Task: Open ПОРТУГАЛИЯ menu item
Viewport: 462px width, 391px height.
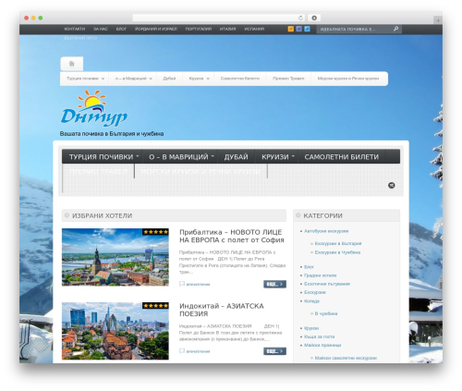Action: pyautogui.click(x=199, y=29)
